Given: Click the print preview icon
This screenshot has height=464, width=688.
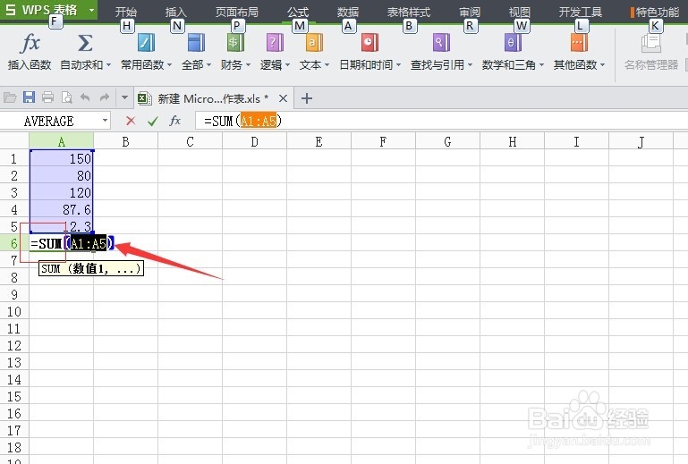Looking at the screenshot, I should 67,97.
